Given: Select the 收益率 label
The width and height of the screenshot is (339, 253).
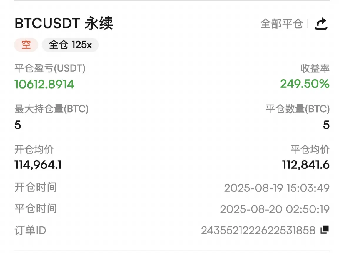Looking at the screenshot, I should point(315,68).
